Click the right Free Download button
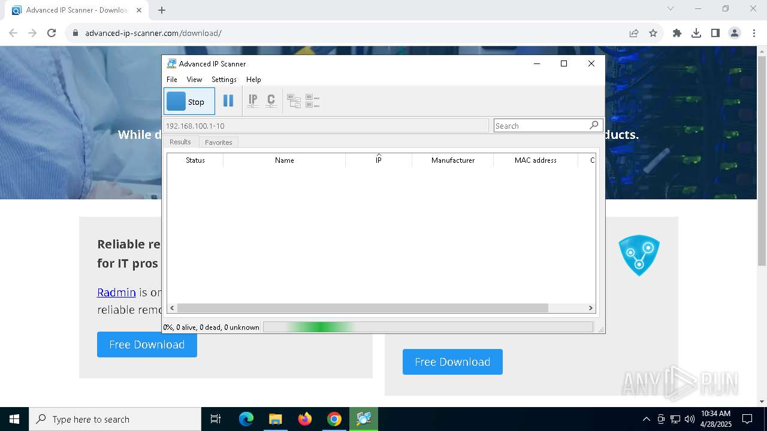The height and width of the screenshot is (431, 767). (x=452, y=362)
